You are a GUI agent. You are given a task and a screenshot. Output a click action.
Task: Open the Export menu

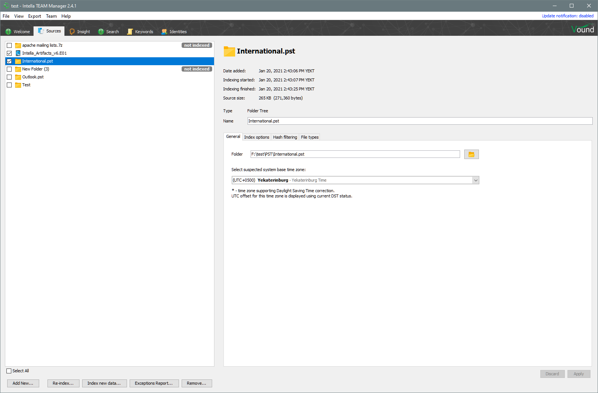(34, 16)
